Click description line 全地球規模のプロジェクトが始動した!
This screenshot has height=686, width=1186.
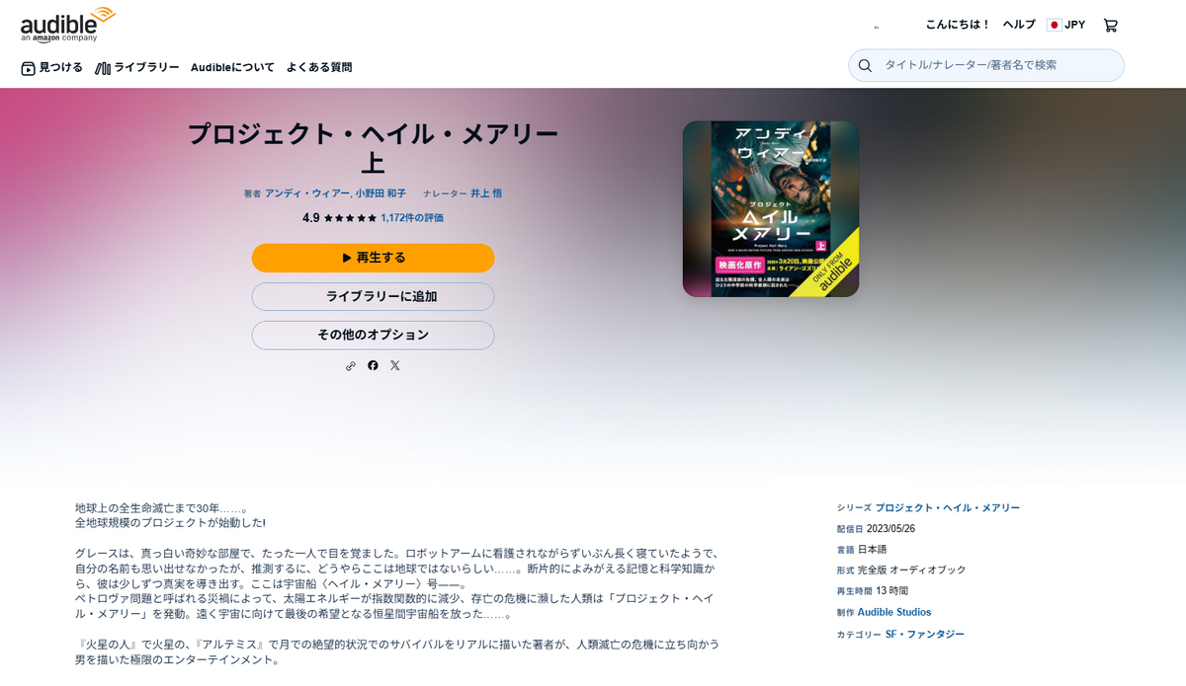click(x=170, y=523)
